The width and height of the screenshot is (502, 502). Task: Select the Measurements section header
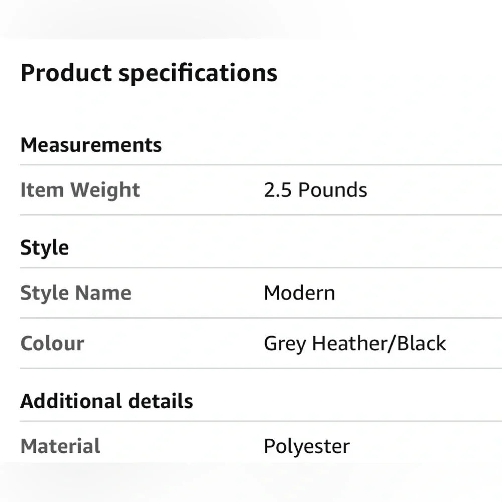click(x=91, y=145)
